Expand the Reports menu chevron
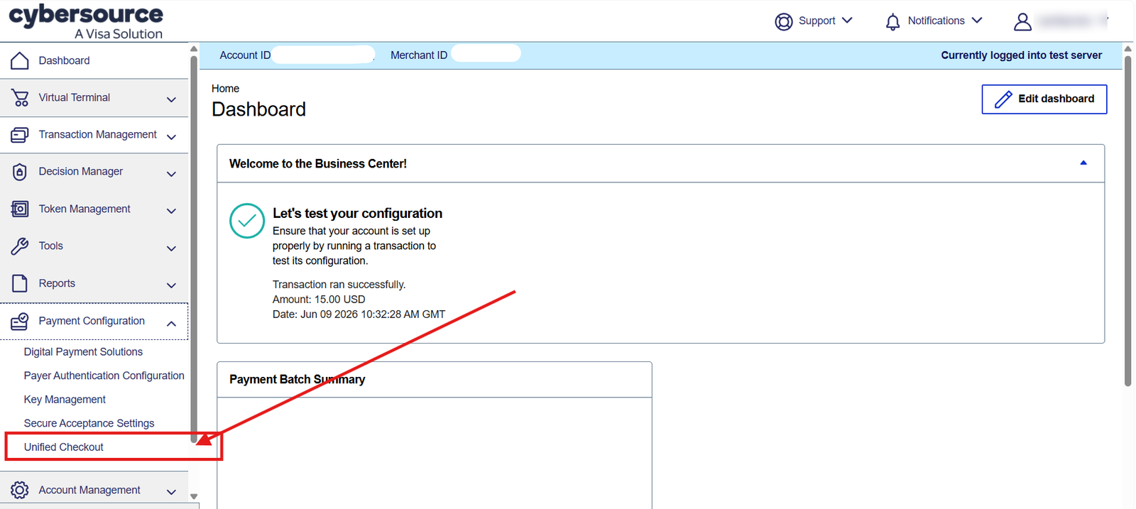This screenshot has height=509, width=1136. [x=171, y=285]
